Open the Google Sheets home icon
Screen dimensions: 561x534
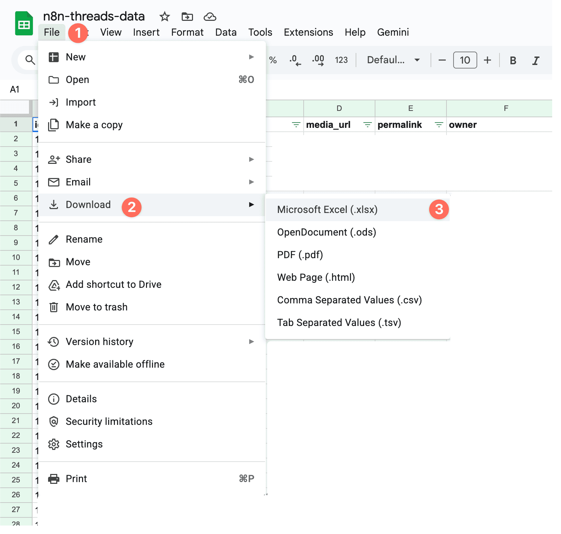pos(24,23)
